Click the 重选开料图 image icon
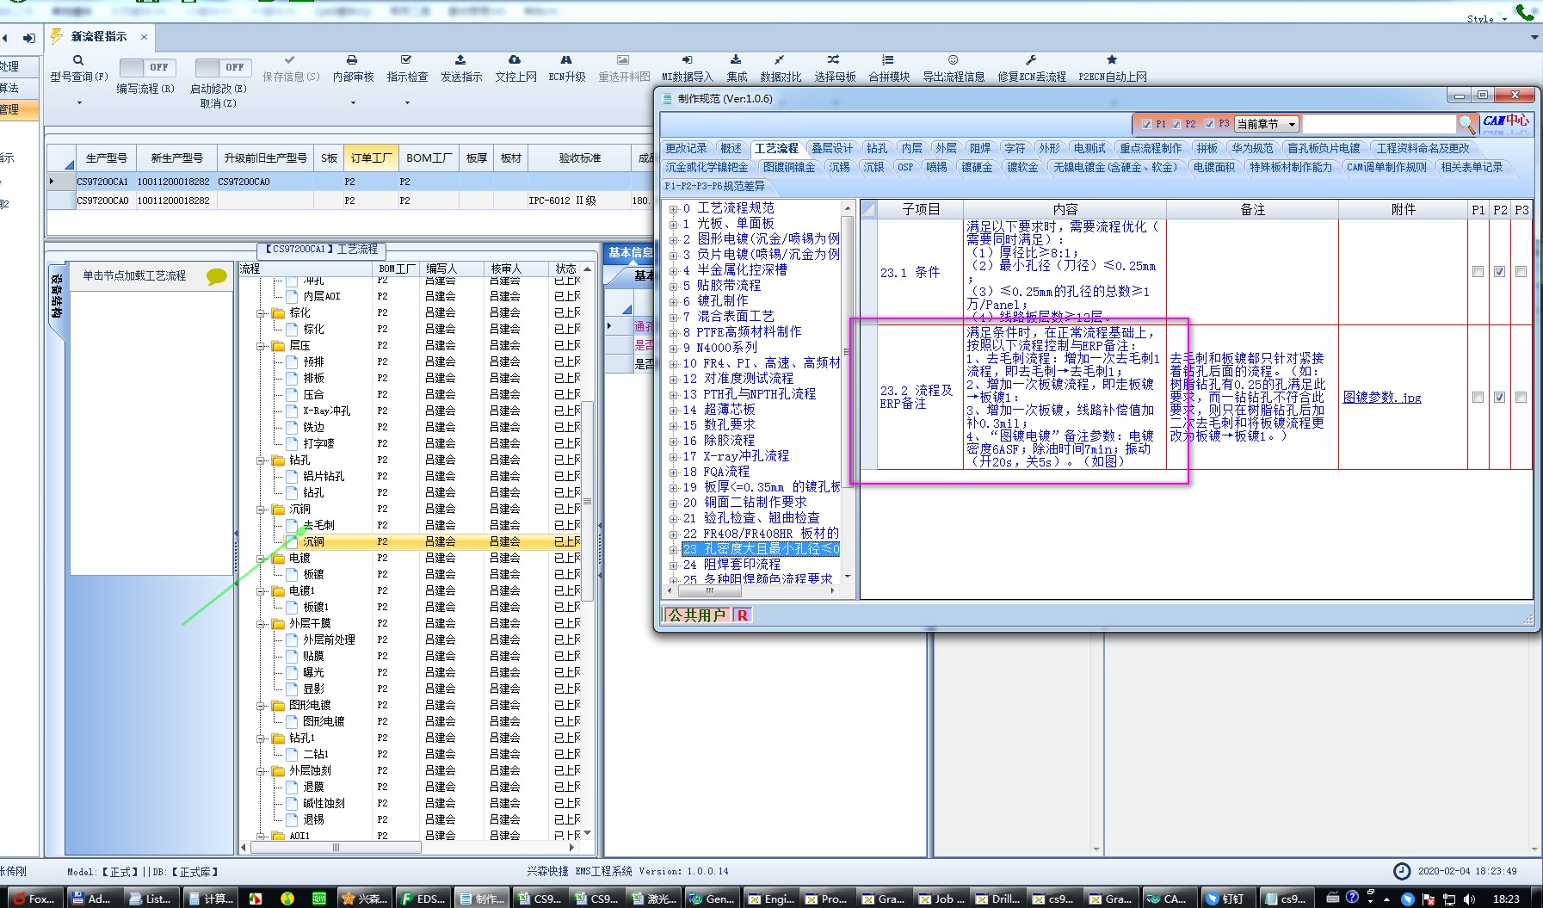 [x=623, y=60]
